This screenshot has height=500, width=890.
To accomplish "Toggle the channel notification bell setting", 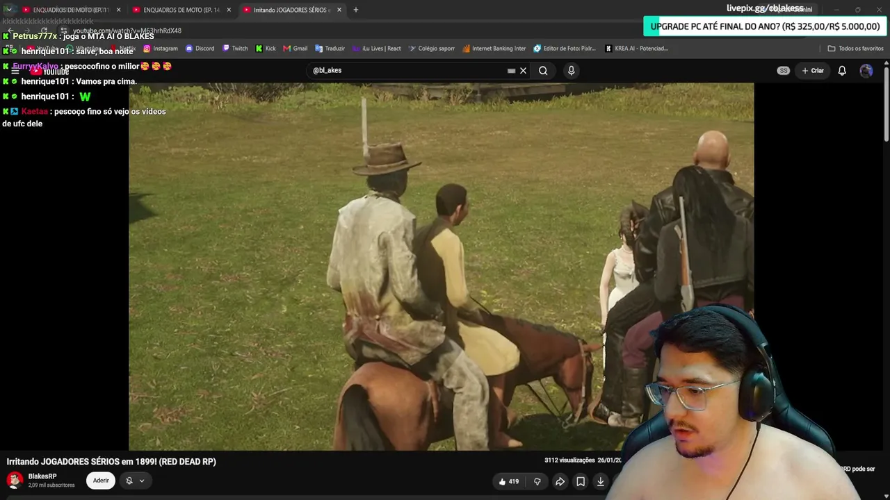I will click(x=135, y=481).
